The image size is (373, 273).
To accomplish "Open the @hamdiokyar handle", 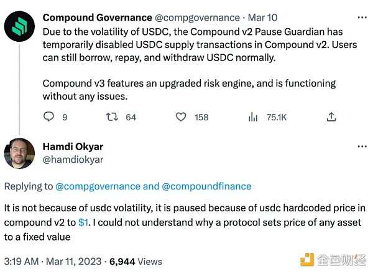I will pyautogui.click(x=73, y=160).
